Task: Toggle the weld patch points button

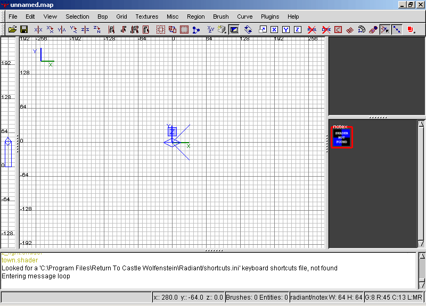Action: pos(385,29)
